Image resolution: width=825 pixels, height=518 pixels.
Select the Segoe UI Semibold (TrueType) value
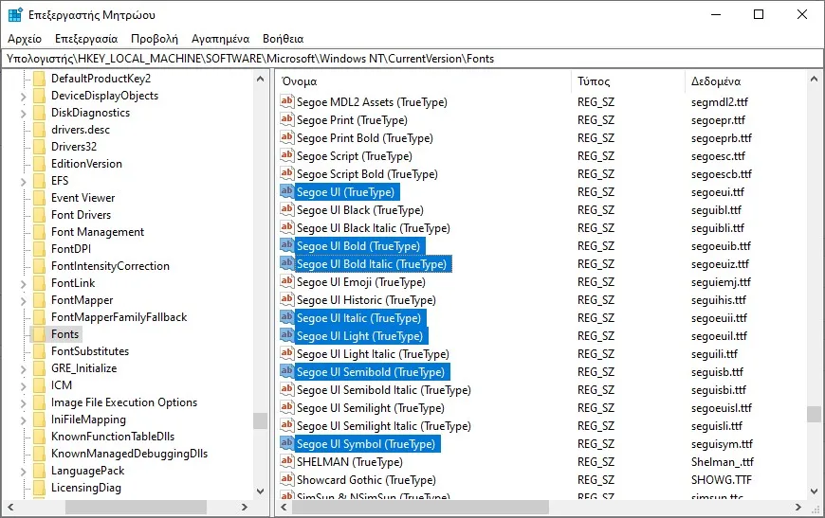[x=371, y=372]
